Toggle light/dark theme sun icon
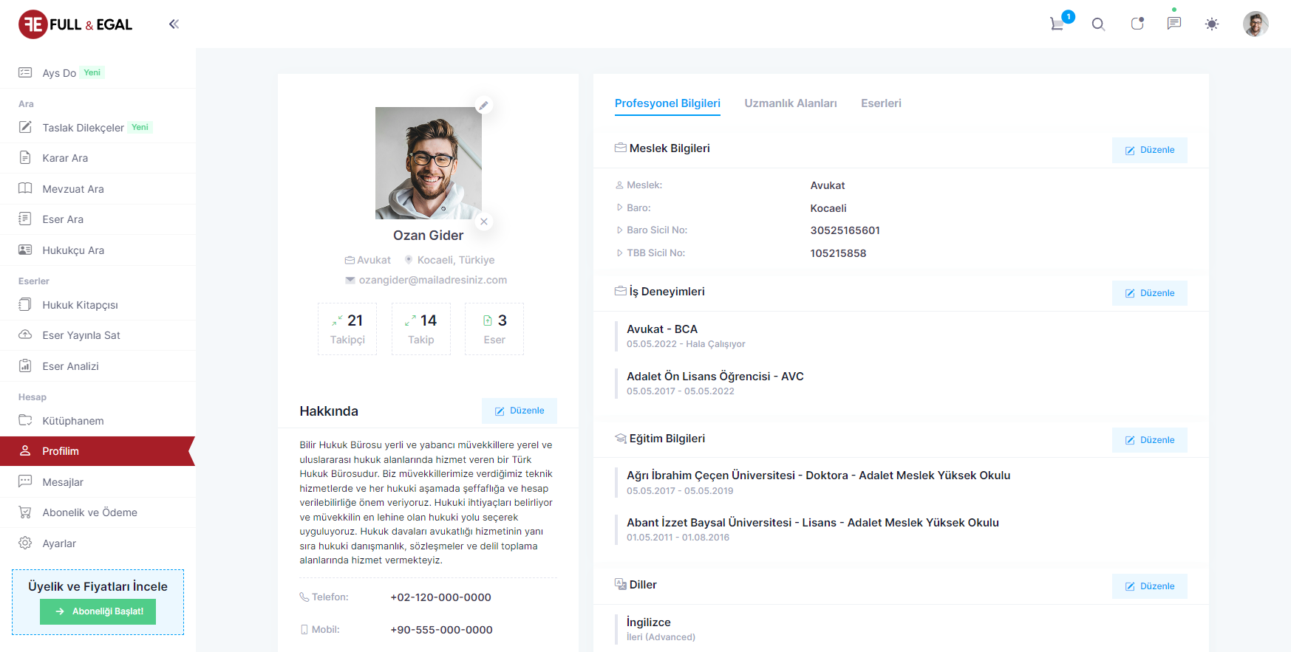Image resolution: width=1291 pixels, height=652 pixels. coord(1212,24)
